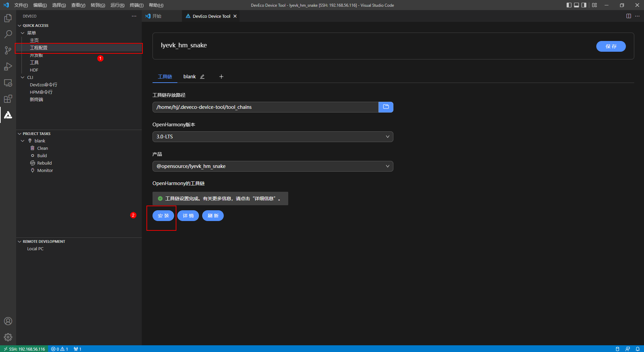Open the 选择(S) menu
The image size is (644, 352).
(x=59, y=5)
